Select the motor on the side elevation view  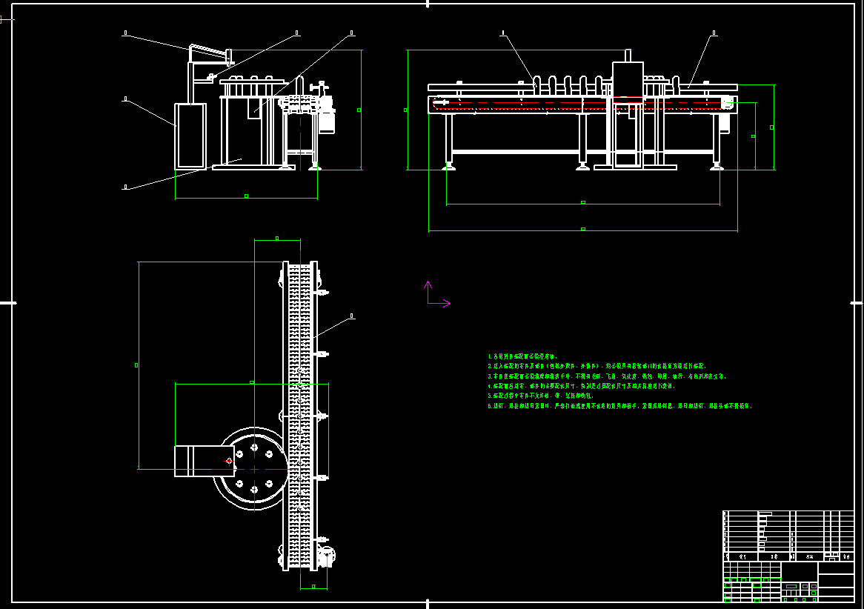click(327, 122)
